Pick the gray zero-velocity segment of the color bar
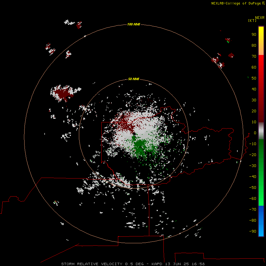The image size is (266, 266). point(261,131)
